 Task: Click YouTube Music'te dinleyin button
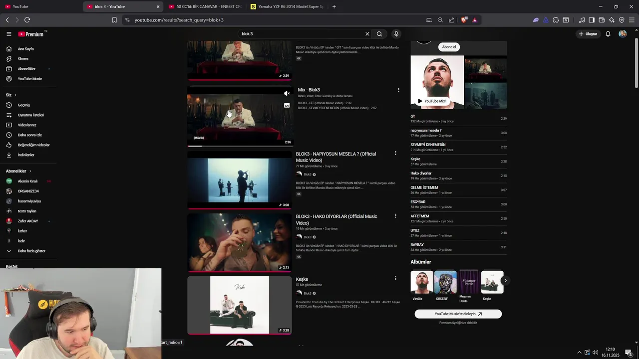tap(458, 314)
